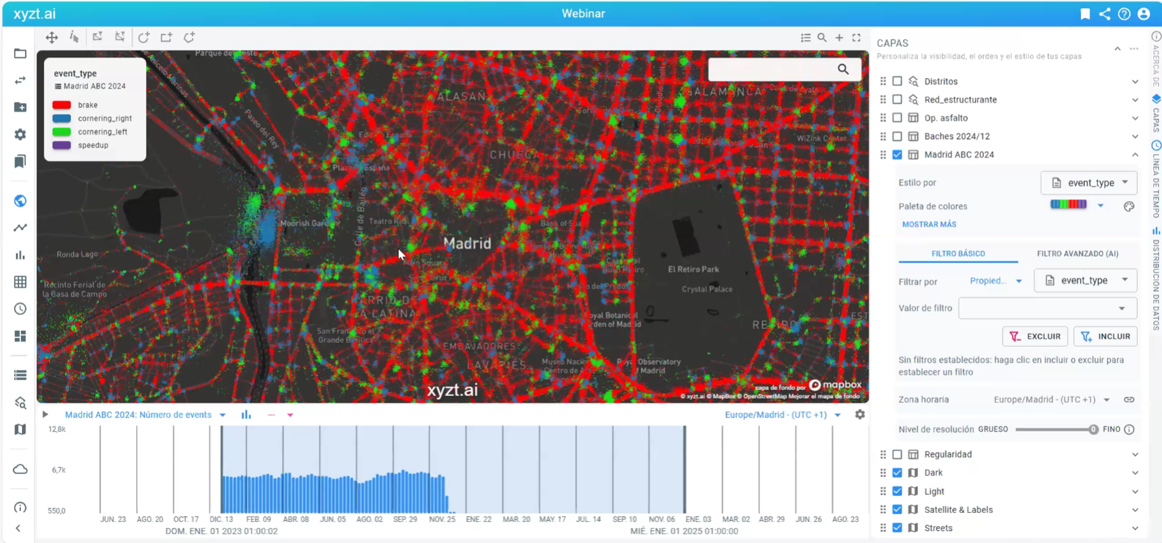Open the Valor de filtro dropdown

[x=1047, y=308]
